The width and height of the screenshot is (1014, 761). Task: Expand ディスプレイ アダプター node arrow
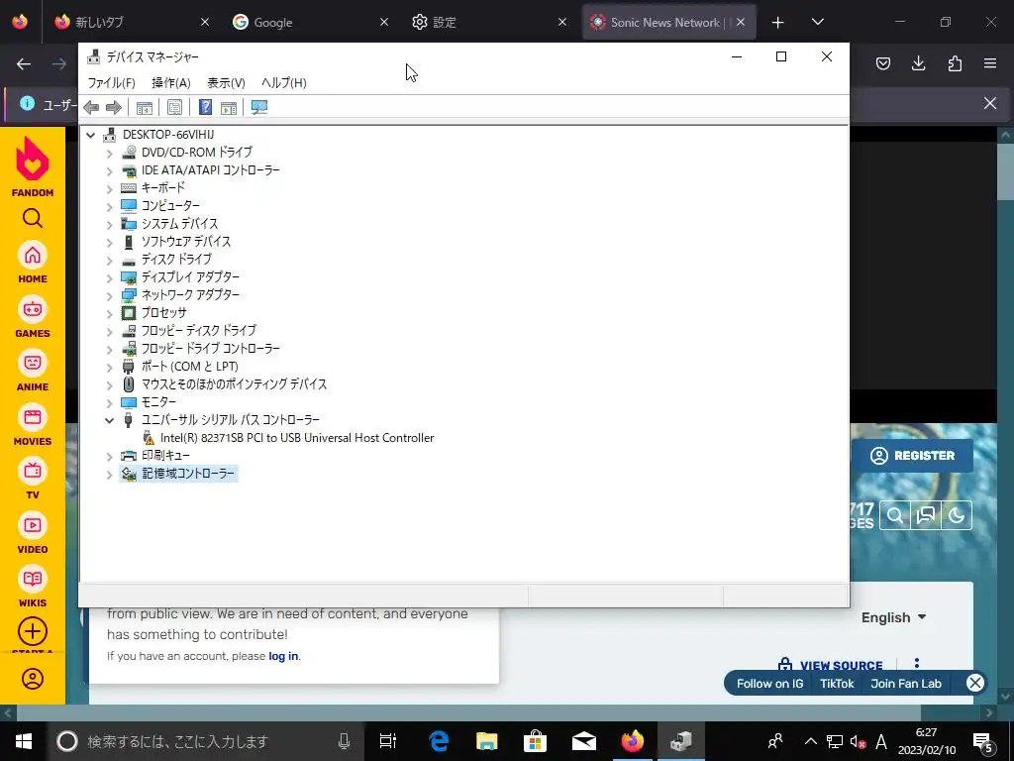pos(109,277)
